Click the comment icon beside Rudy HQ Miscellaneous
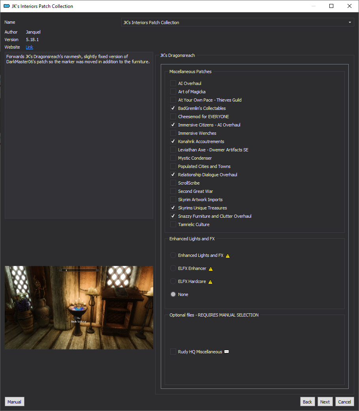 227,352
